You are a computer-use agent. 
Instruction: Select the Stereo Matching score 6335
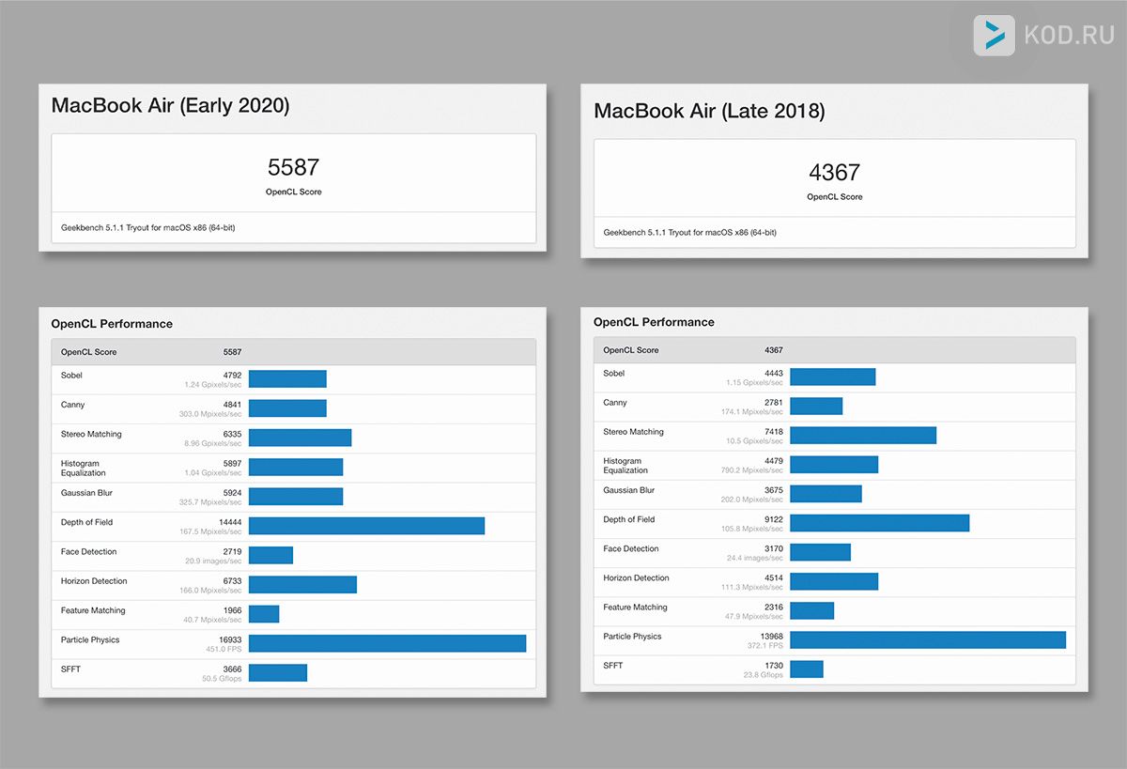[x=232, y=435]
